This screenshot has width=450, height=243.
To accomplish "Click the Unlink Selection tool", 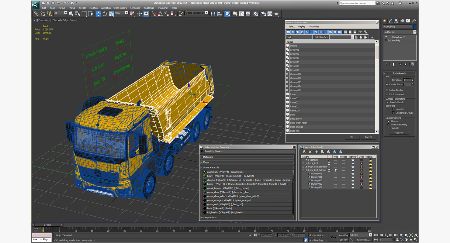I will tap(43, 14).
